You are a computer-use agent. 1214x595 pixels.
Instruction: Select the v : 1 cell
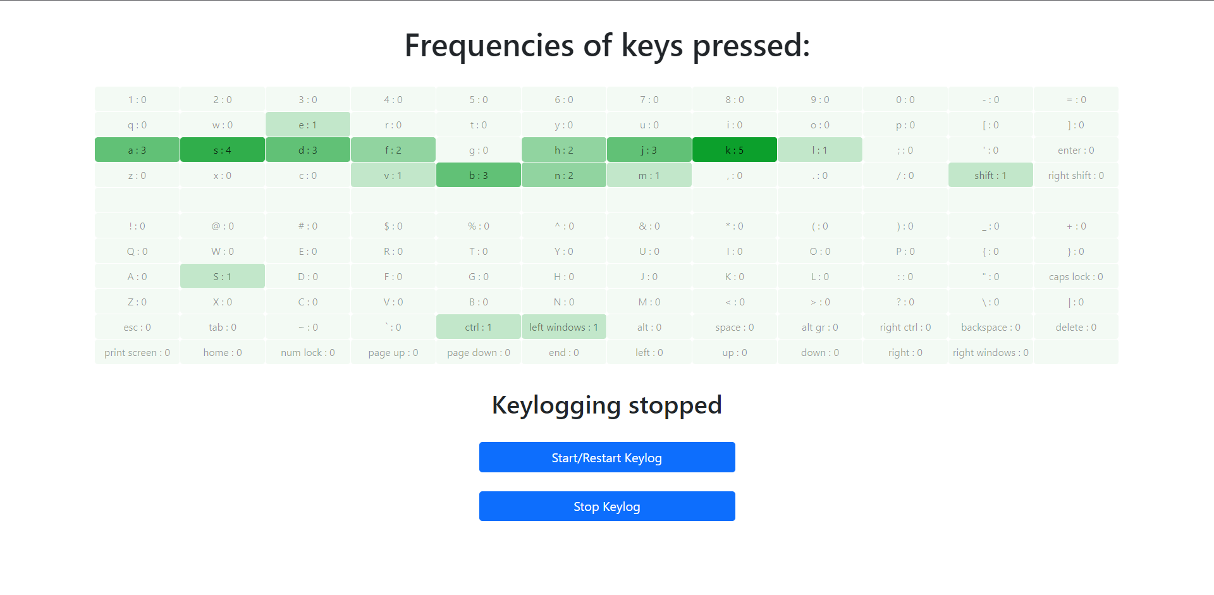click(x=393, y=175)
